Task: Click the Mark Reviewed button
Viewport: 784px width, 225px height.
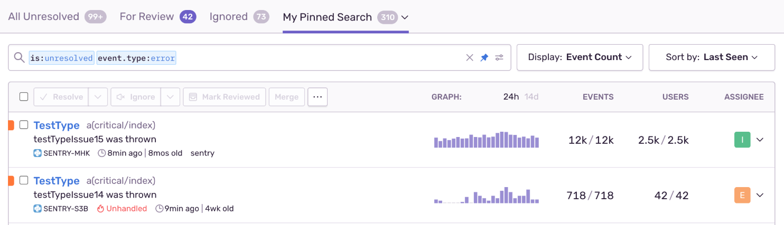Action: coord(225,97)
